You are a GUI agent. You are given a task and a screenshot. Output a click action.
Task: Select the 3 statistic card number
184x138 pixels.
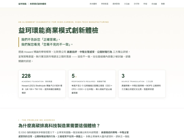point(123,76)
